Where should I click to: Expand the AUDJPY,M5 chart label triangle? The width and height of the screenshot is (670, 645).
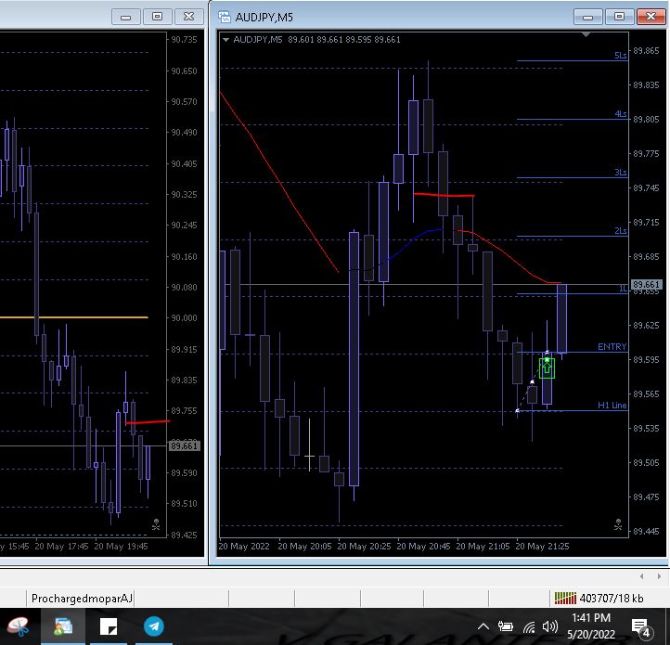point(225,40)
